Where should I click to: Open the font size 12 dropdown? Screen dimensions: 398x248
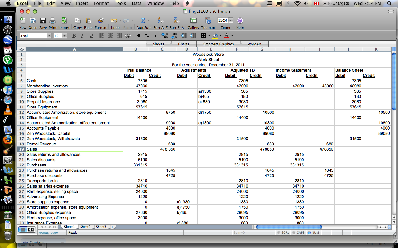click(x=64, y=36)
